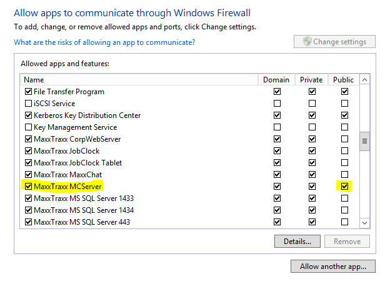Select the MaxxTraxx JobClock Tablet row

coord(77,163)
